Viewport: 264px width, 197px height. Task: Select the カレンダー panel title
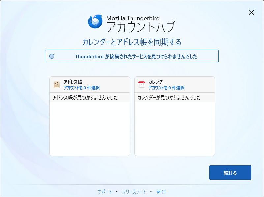157,82
